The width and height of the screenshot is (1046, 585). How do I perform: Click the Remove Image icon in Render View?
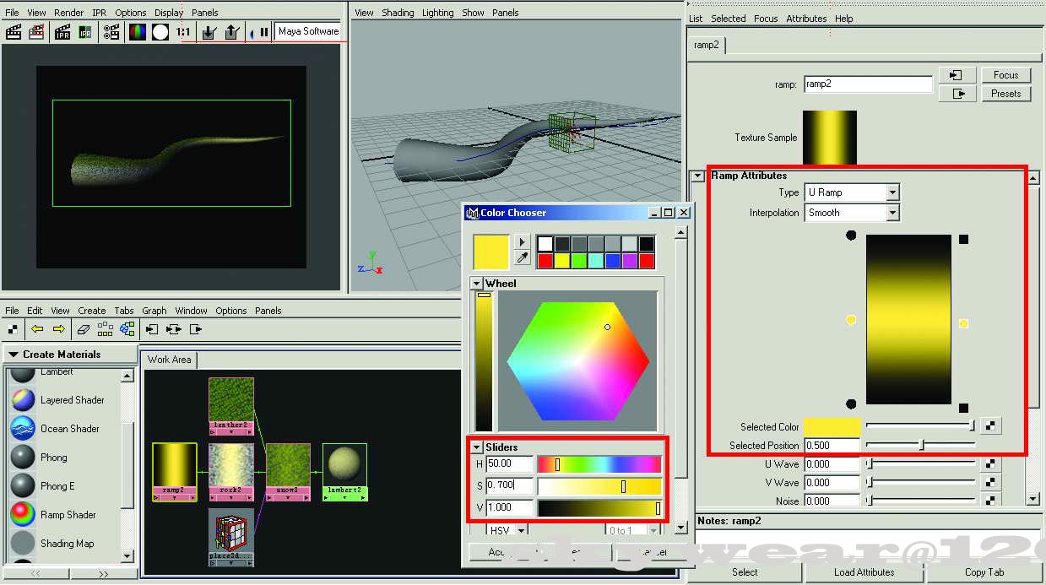click(x=232, y=32)
